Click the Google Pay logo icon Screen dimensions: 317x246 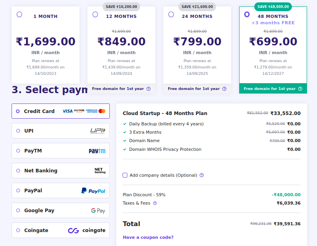tap(98, 211)
